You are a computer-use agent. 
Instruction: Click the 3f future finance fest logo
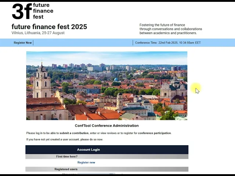(x=33, y=11)
